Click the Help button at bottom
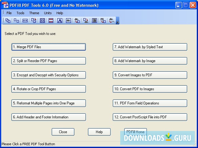 pyautogui.click(x=99, y=132)
